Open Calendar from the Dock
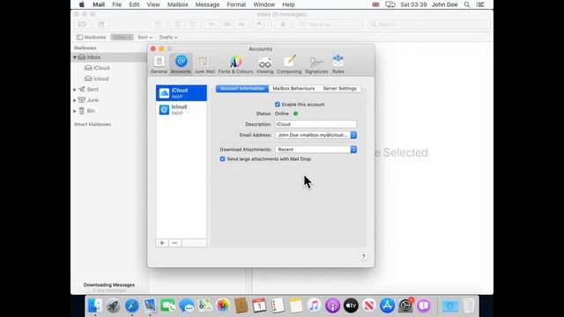The height and width of the screenshot is (317, 564). point(259,306)
